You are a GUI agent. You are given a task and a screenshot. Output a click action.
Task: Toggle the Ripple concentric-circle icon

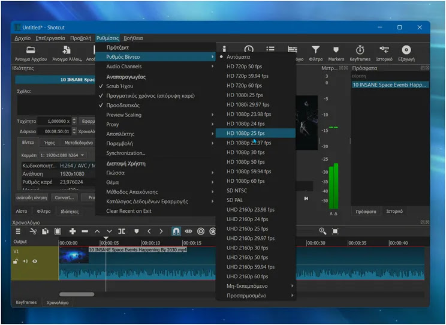point(201,231)
